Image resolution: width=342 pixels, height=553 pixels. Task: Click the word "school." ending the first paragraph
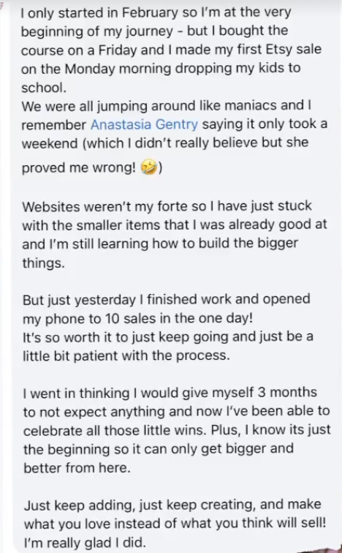click(x=44, y=87)
